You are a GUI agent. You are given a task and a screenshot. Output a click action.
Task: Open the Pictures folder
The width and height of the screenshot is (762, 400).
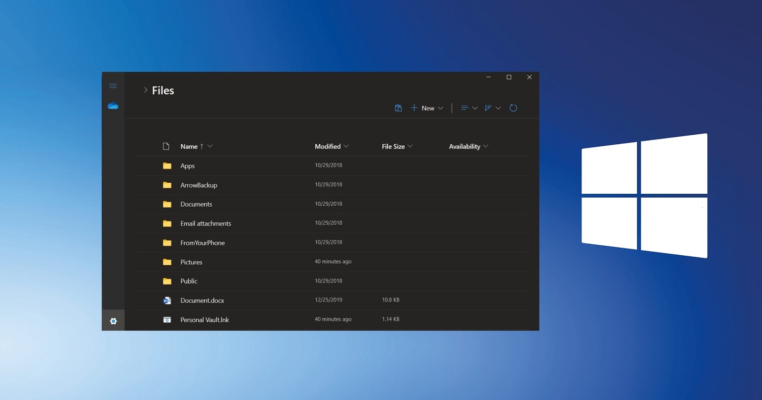click(191, 262)
